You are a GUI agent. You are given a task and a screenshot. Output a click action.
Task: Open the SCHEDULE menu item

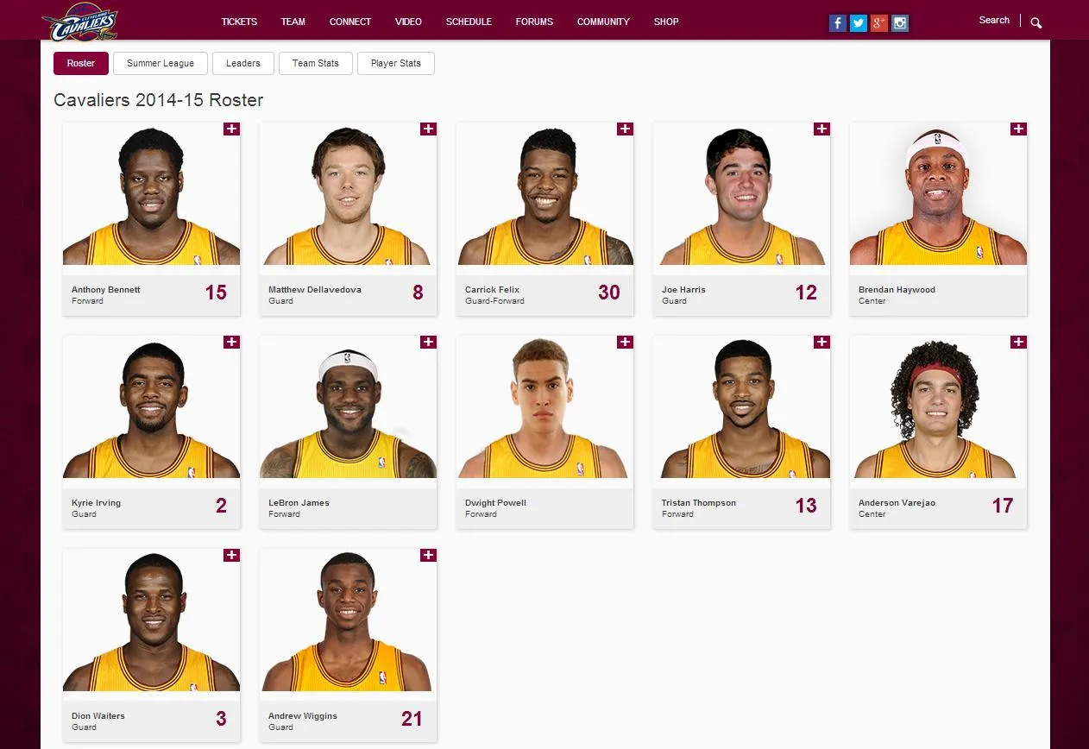pos(469,22)
